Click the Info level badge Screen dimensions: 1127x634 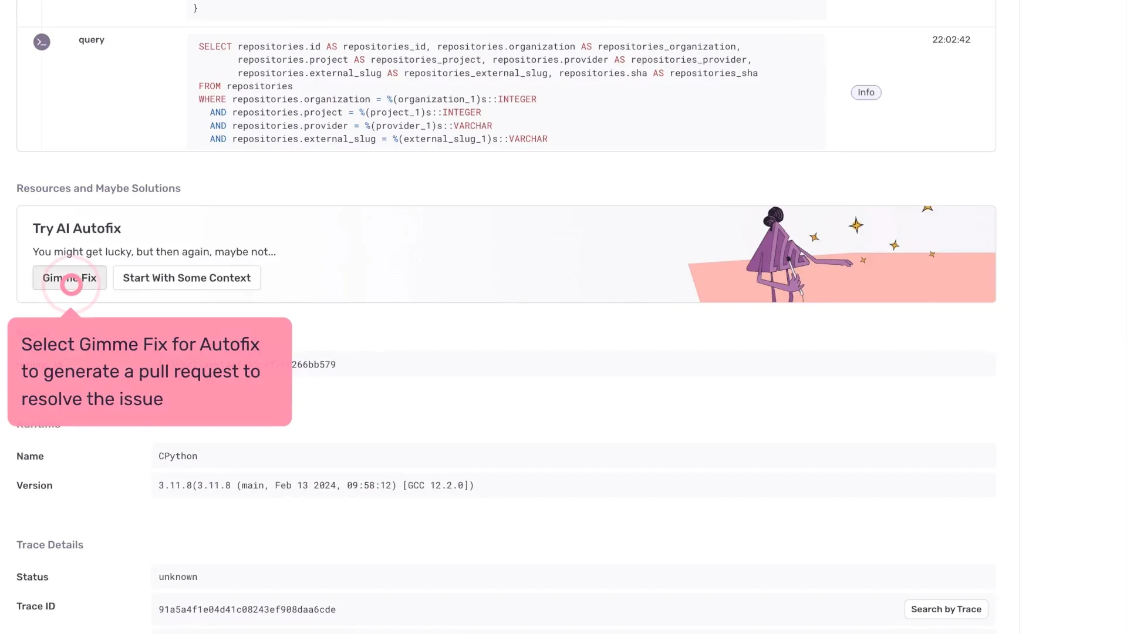point(866,92)
